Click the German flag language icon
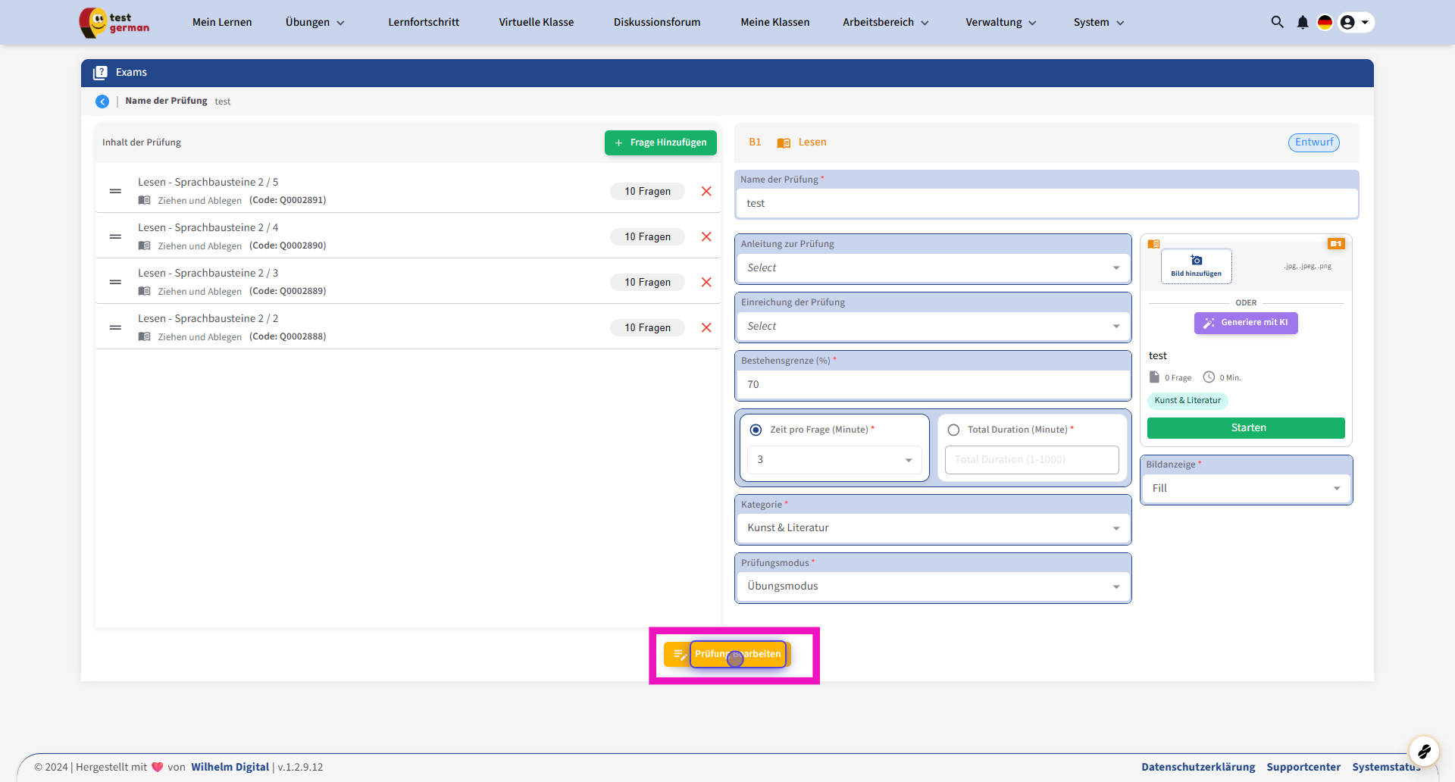The image size is (1455, 782). 1325,22
